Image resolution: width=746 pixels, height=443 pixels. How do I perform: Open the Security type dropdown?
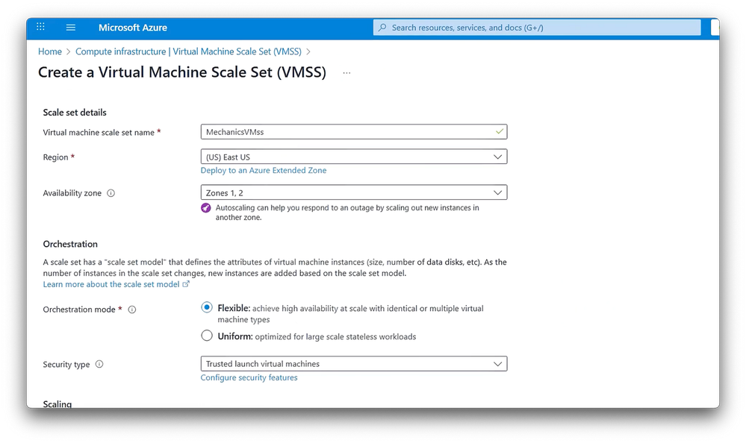pos(354,364)
